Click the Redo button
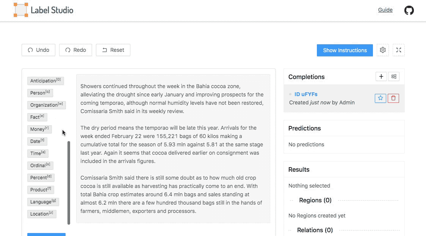Screen dimensions: 426x236 coord(75,50)
